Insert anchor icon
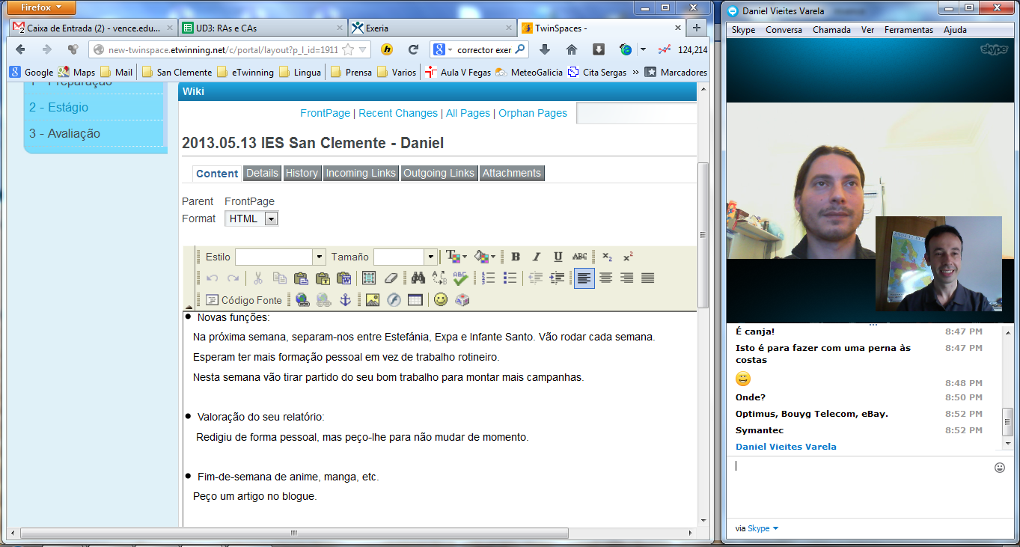 tap(345, 300)
